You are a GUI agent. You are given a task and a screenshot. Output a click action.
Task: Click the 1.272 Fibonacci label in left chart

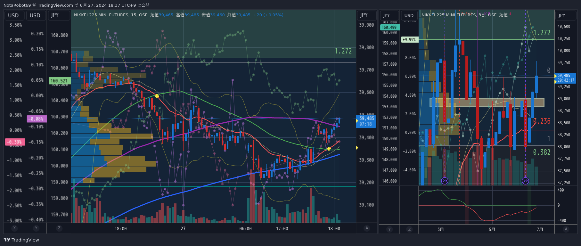343,51
